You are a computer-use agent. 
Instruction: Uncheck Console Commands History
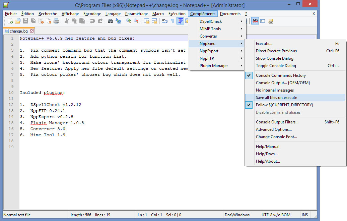click(x=295, y=75)
